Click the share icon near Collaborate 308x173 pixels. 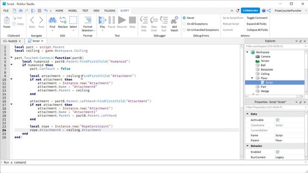coord(269,11)
